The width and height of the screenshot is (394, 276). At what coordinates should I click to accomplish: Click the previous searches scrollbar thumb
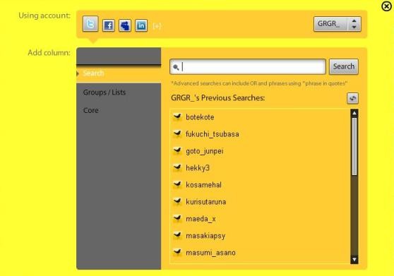pyautogui.click(x=354, y=147)
